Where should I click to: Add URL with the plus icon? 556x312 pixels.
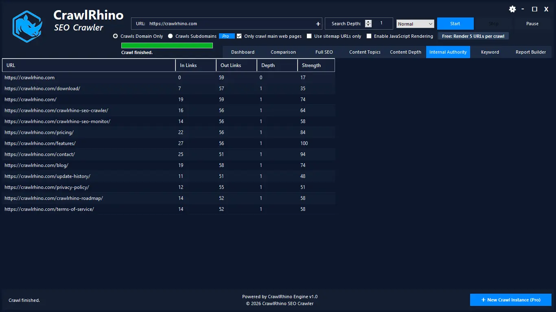(318, 24)
